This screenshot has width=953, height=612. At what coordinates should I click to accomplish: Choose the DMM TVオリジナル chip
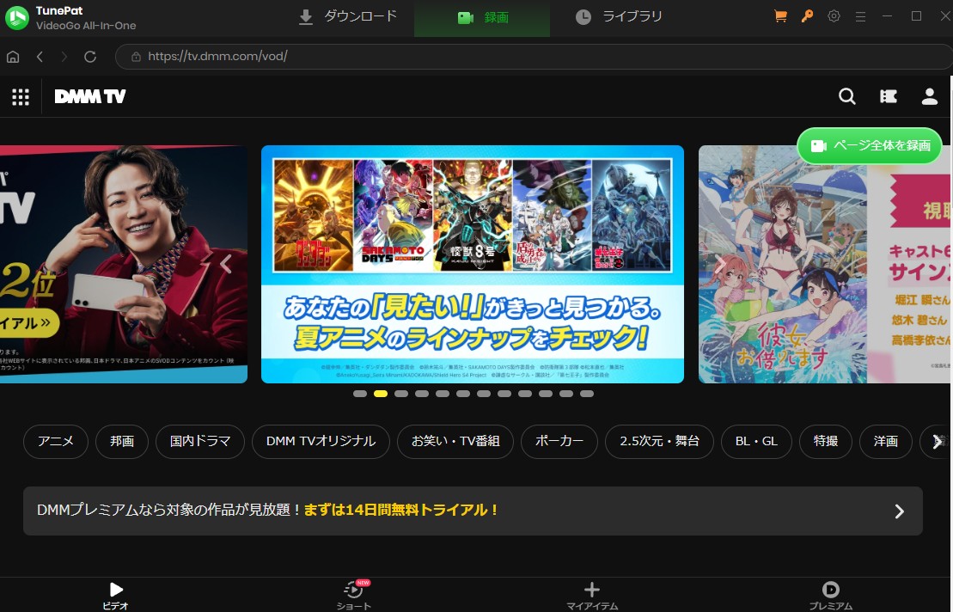[321, 441]
